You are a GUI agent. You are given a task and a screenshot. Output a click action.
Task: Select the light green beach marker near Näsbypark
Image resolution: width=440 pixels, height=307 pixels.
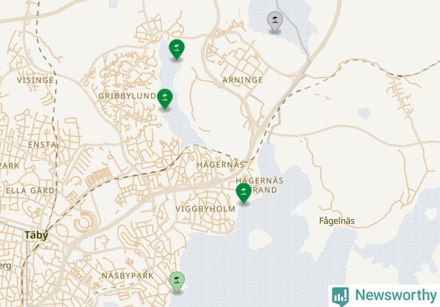(177, 281)
